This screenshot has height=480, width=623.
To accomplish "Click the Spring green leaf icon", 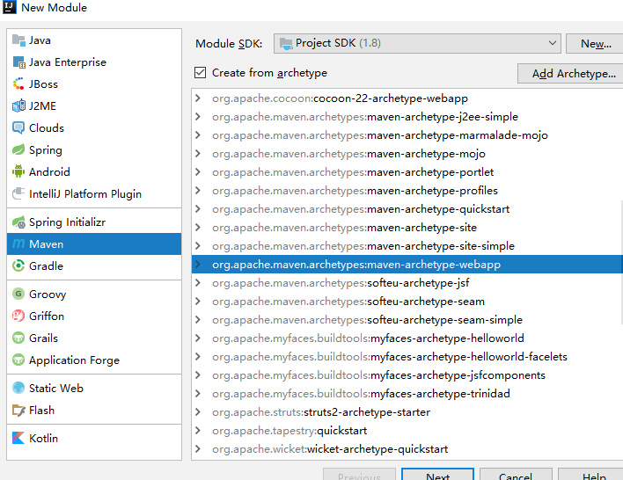I will click(18, 149).
